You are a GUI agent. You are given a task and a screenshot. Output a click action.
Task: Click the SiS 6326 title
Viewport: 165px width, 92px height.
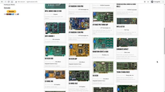click(x=95, y=76)
